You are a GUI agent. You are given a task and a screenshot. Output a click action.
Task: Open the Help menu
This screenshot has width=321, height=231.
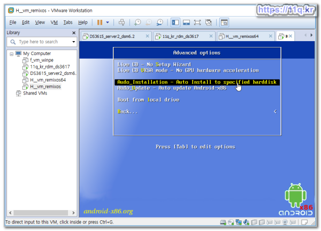click(x=83, y=22)
